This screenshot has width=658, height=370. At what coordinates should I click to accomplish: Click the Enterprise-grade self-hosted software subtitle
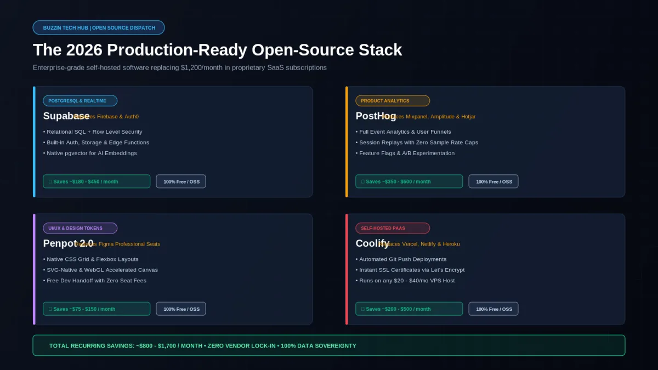pos(180,67)
